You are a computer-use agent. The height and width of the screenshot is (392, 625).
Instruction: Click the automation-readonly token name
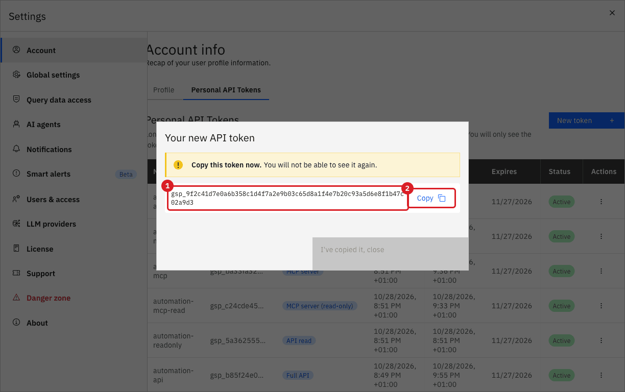point(174,340)
